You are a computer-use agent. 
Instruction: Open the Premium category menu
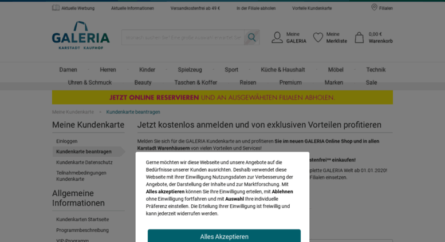[290, 82]
